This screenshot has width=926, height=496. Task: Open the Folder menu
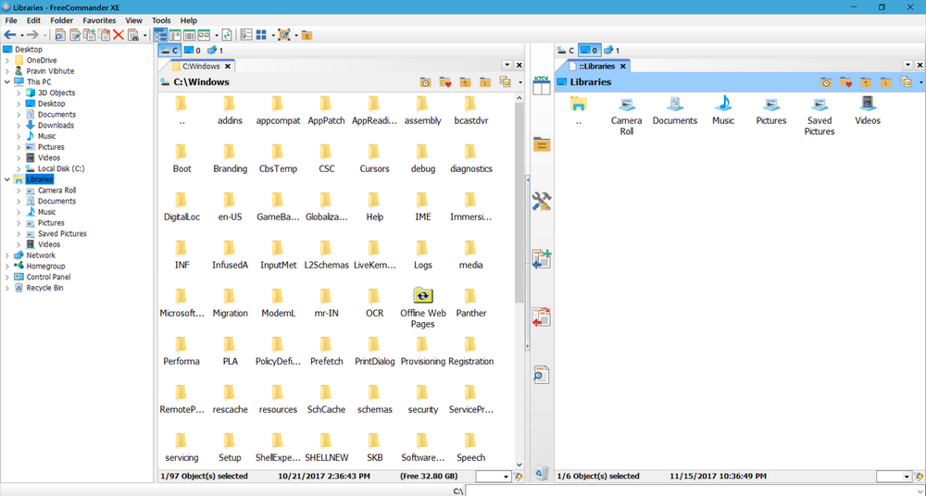[x=61, y=20]
